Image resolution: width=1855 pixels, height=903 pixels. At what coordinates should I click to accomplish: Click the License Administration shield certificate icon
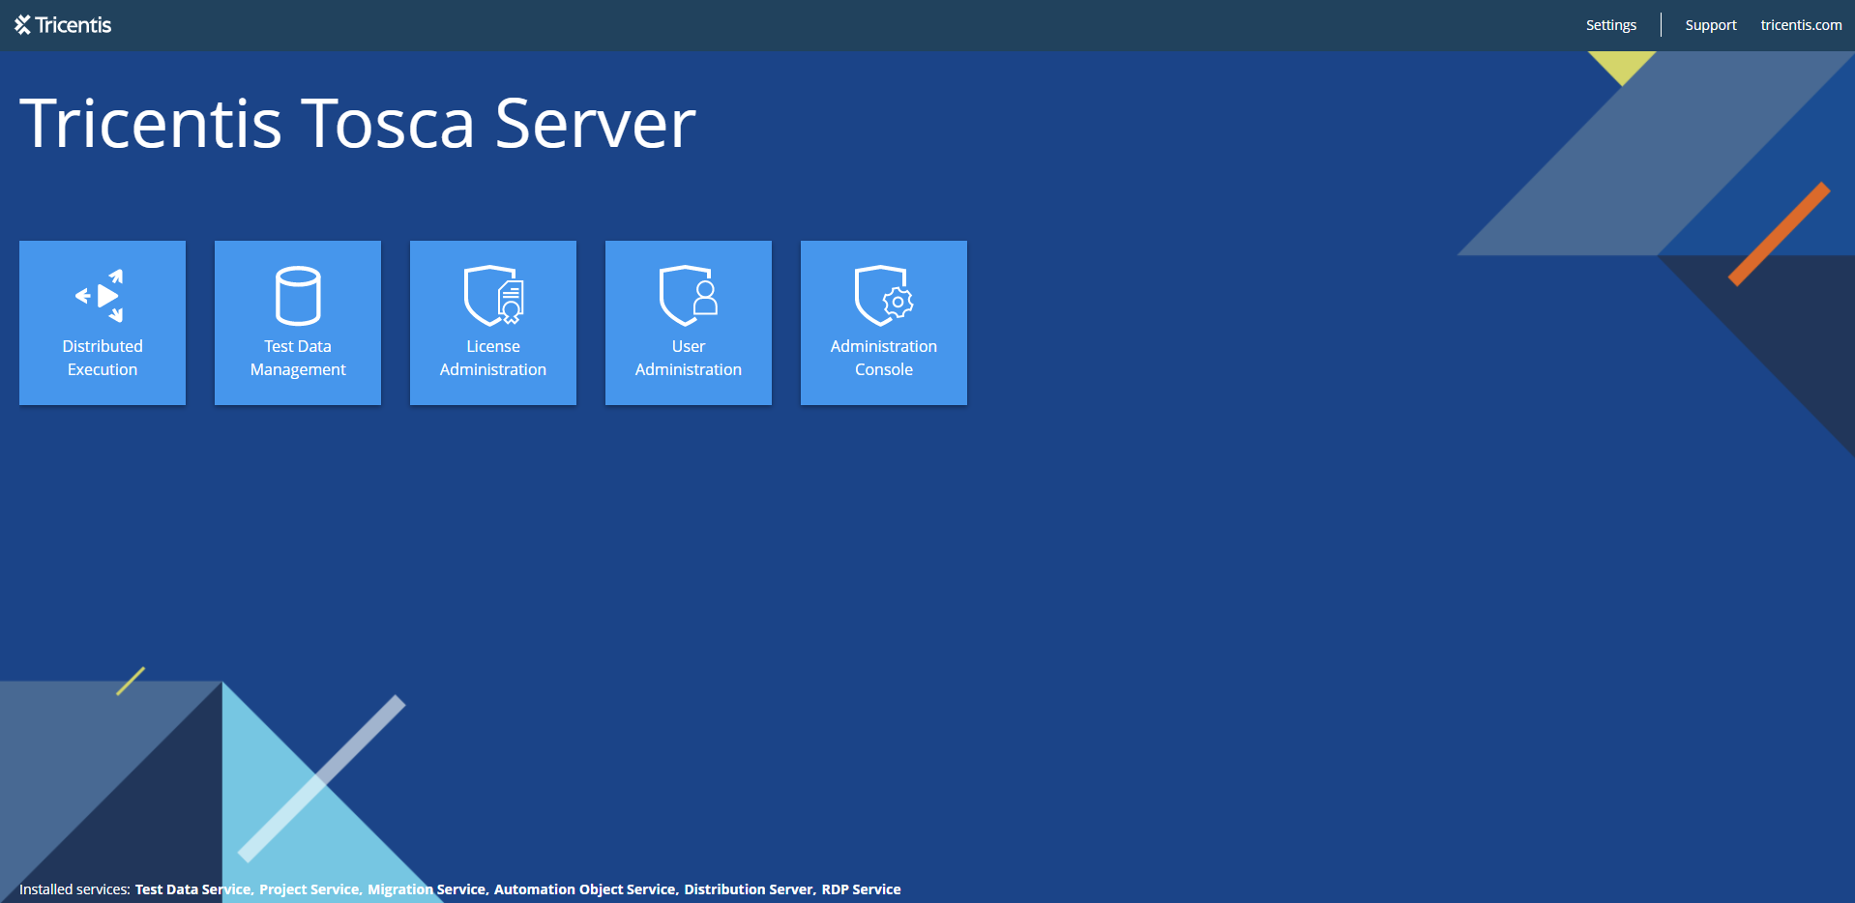(x=493, y=296)
